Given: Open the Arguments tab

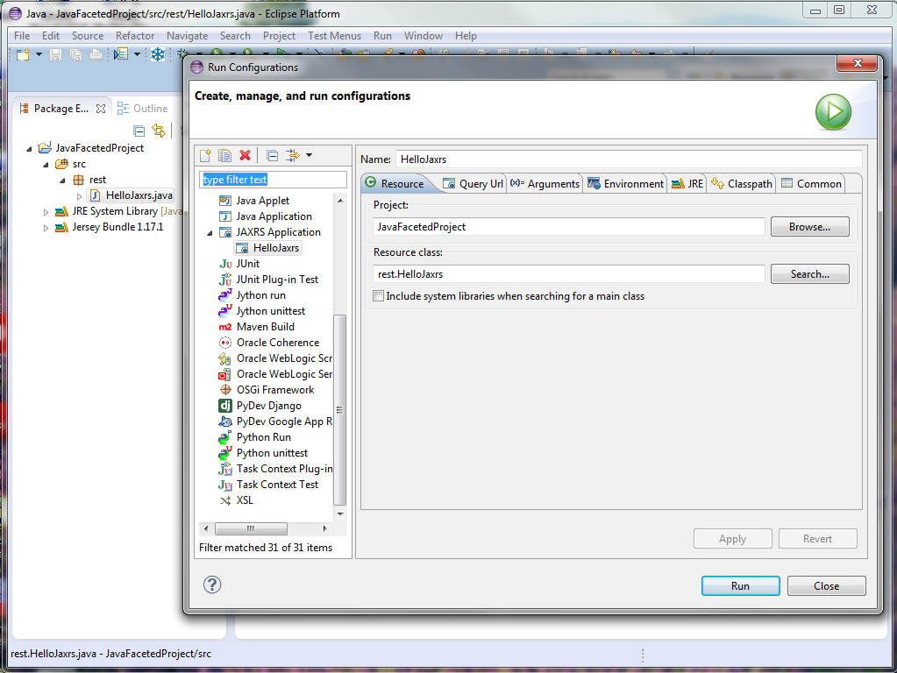Looking at the screenshot, I should 545,183.
